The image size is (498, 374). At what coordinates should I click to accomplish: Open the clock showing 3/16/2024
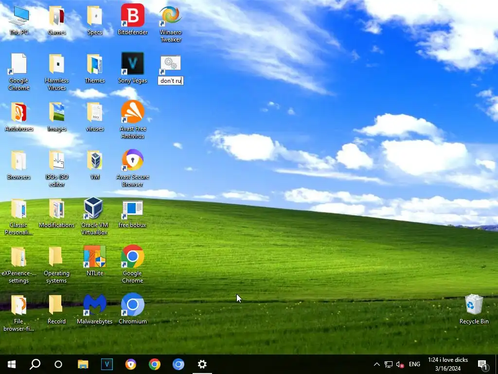[x=448, y=364]
